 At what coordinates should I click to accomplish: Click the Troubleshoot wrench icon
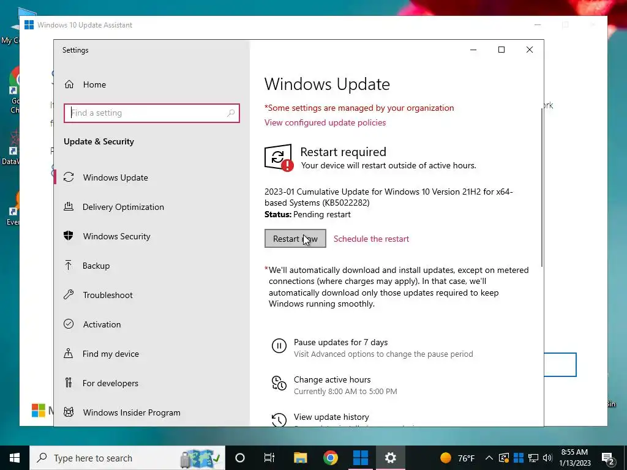[69, 295]
